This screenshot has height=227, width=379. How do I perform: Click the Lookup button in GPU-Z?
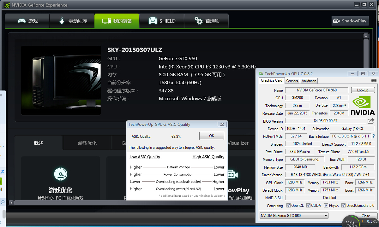pos(363,90)
